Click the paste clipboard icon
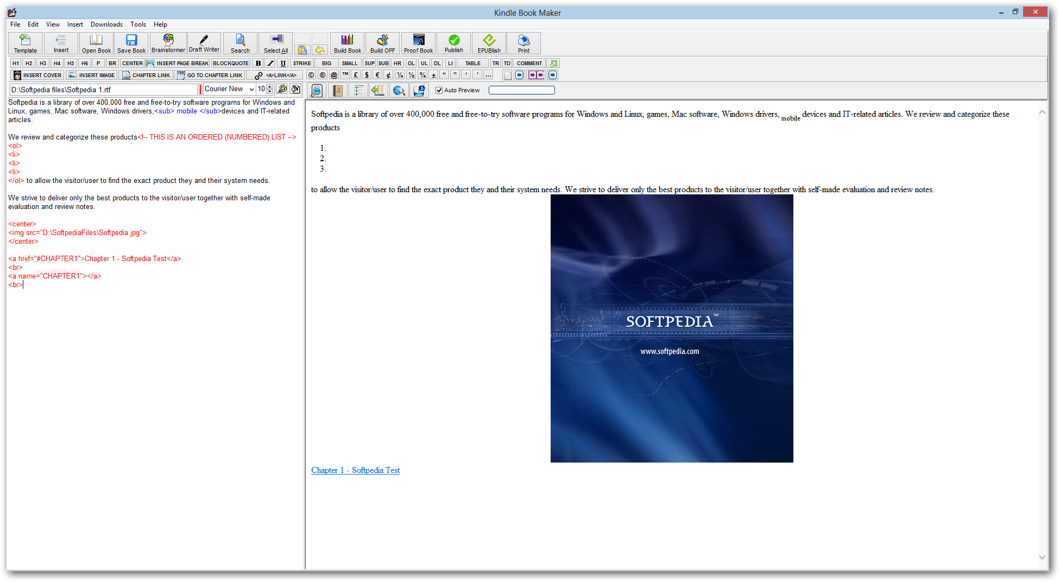The height and width of the screenshot is (582, 1060). pyautogui.click(x=302, y=50)
